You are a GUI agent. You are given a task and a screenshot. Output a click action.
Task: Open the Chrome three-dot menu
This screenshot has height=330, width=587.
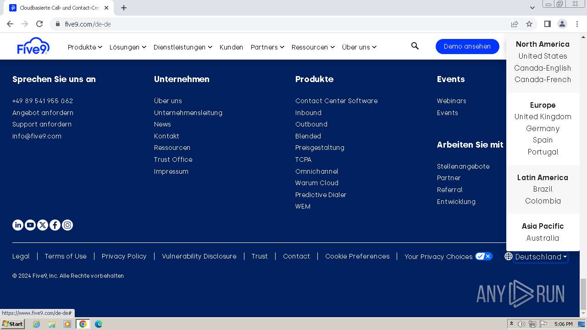point(577,24)
